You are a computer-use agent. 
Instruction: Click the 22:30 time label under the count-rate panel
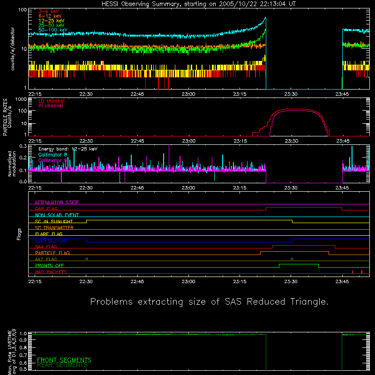[x=86, y=94]
